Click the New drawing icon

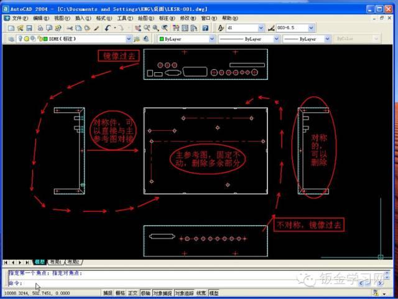pyautogui.click(x=11, y=28)
